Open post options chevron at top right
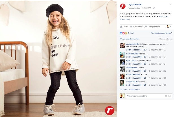The height and width of the screenshot is (117, 175). [x=170, y=5]
